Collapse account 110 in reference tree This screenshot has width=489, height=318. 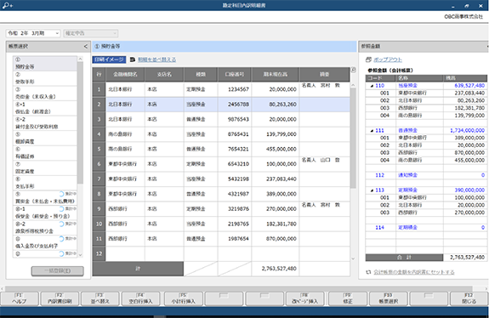click(372, 86)
